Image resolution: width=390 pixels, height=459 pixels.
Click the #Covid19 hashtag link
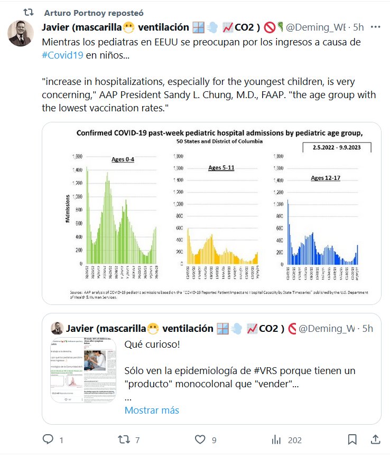[62, 56]
